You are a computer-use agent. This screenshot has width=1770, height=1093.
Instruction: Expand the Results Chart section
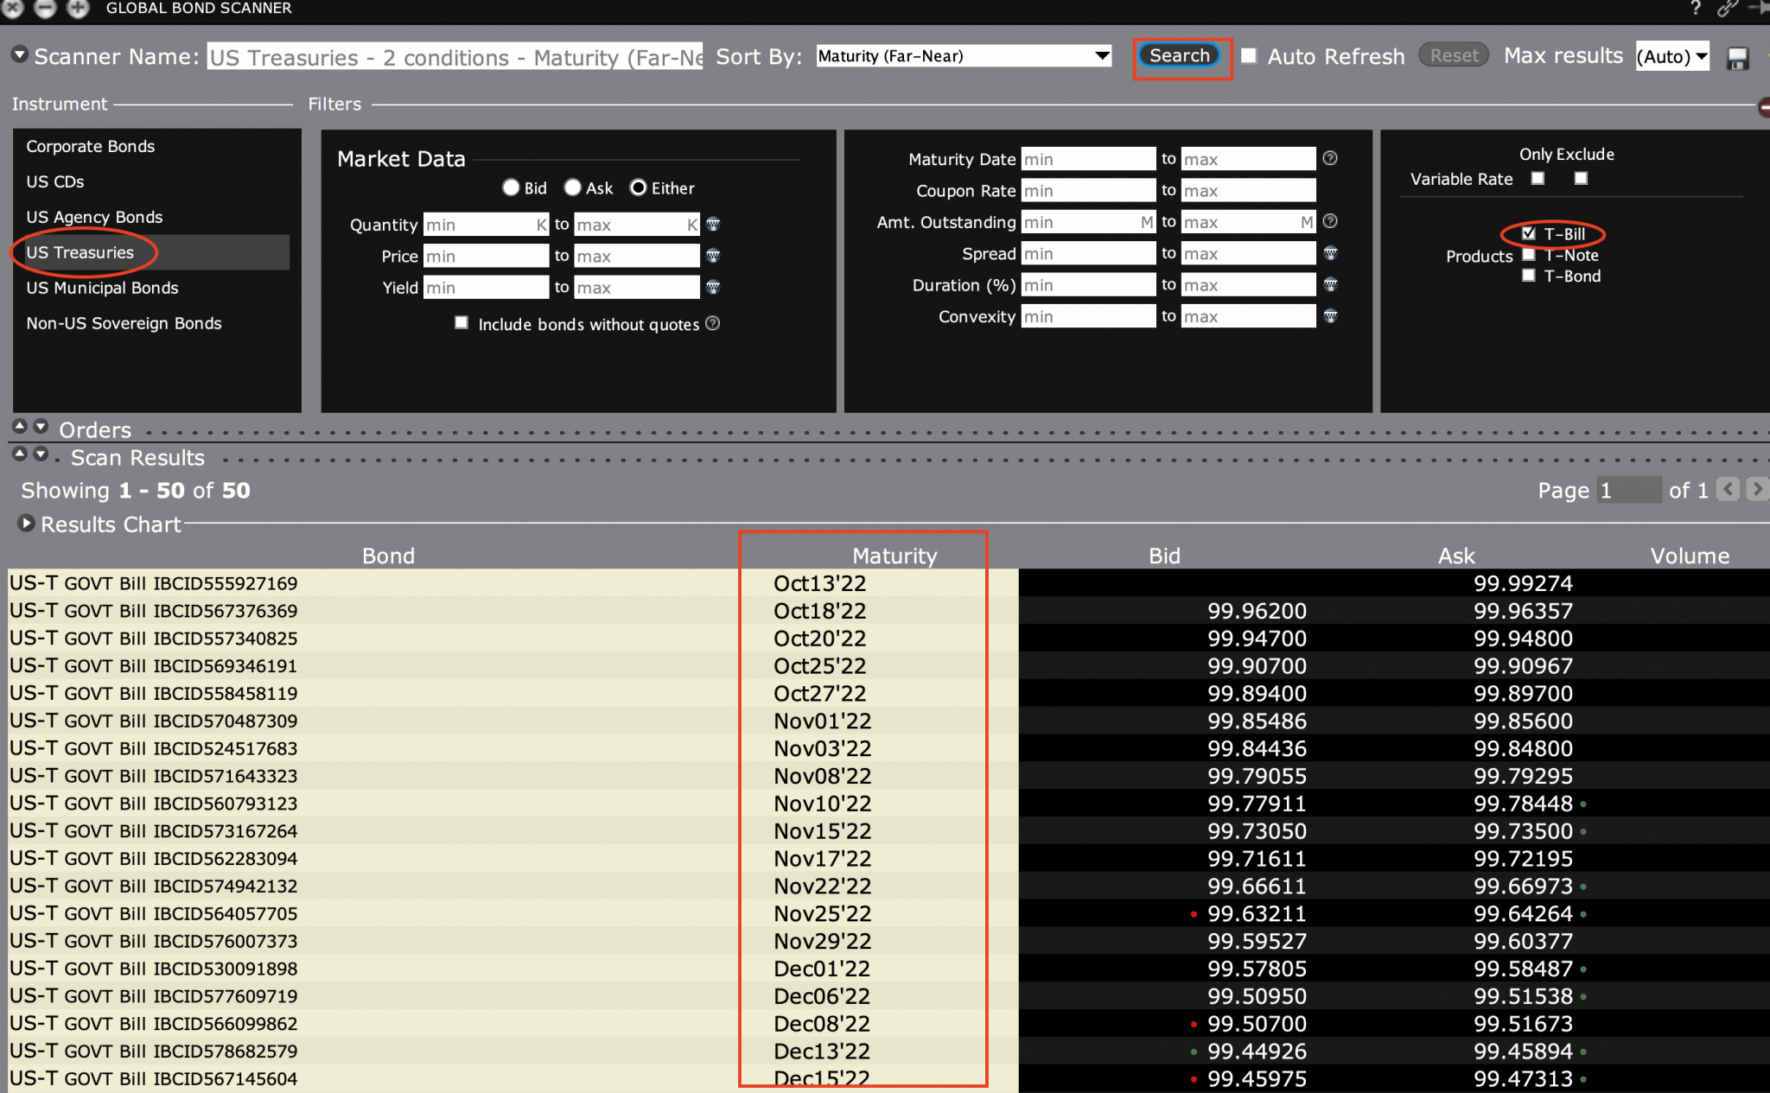26,524
